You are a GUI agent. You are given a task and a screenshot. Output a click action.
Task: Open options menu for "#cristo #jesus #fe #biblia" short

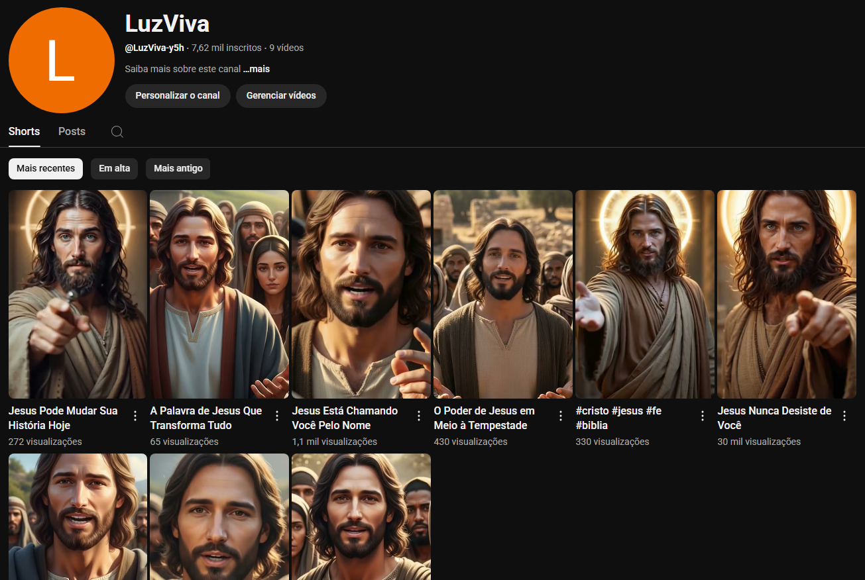(x=703, y=416)
